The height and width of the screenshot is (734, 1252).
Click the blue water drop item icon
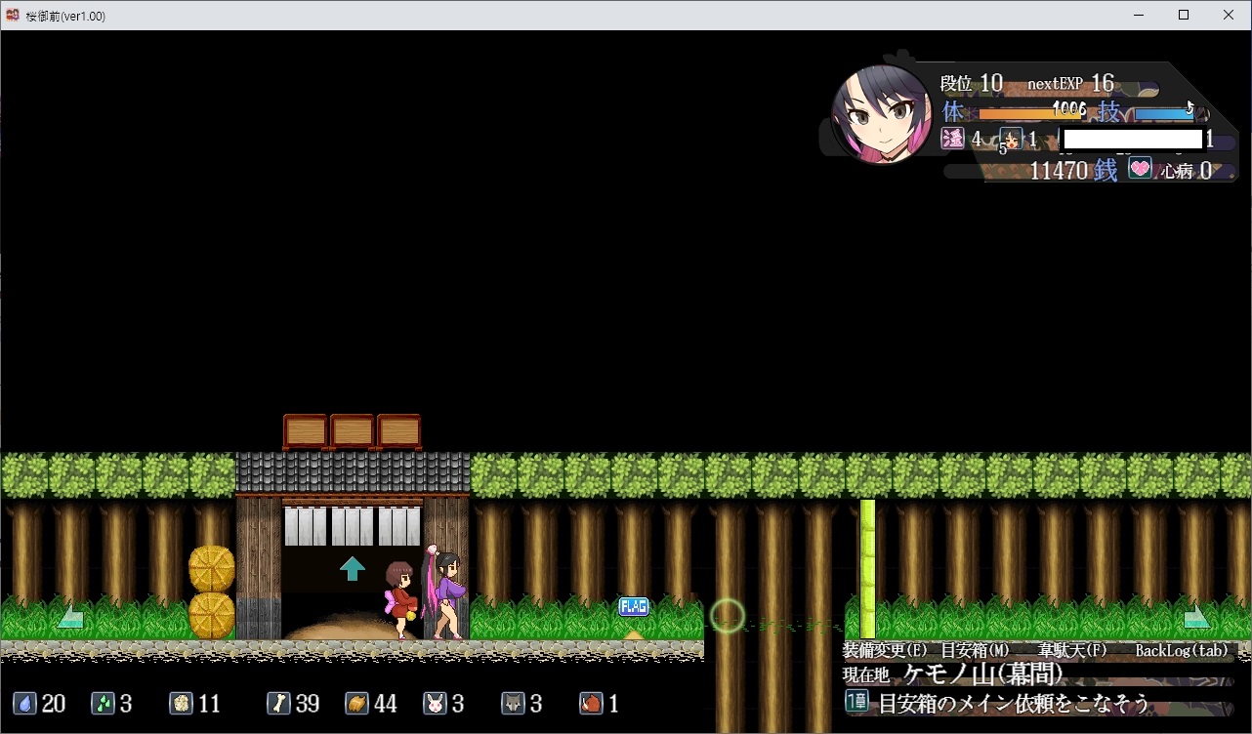(25, 703)
